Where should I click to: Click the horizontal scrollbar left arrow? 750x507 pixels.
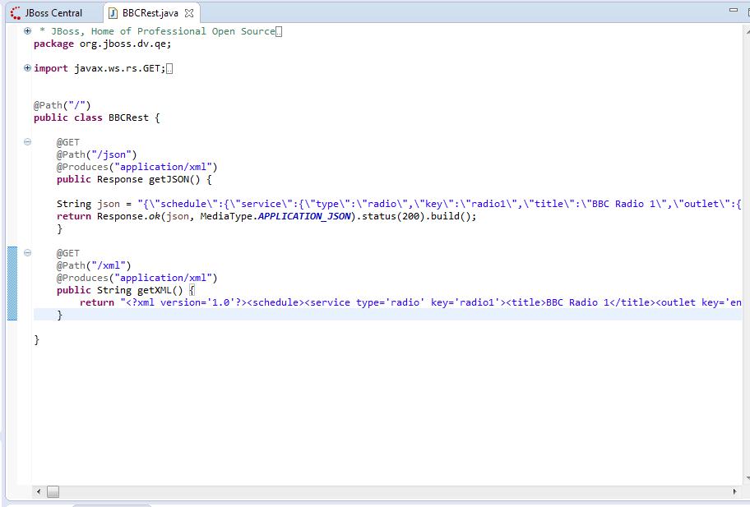coord(39,491)
